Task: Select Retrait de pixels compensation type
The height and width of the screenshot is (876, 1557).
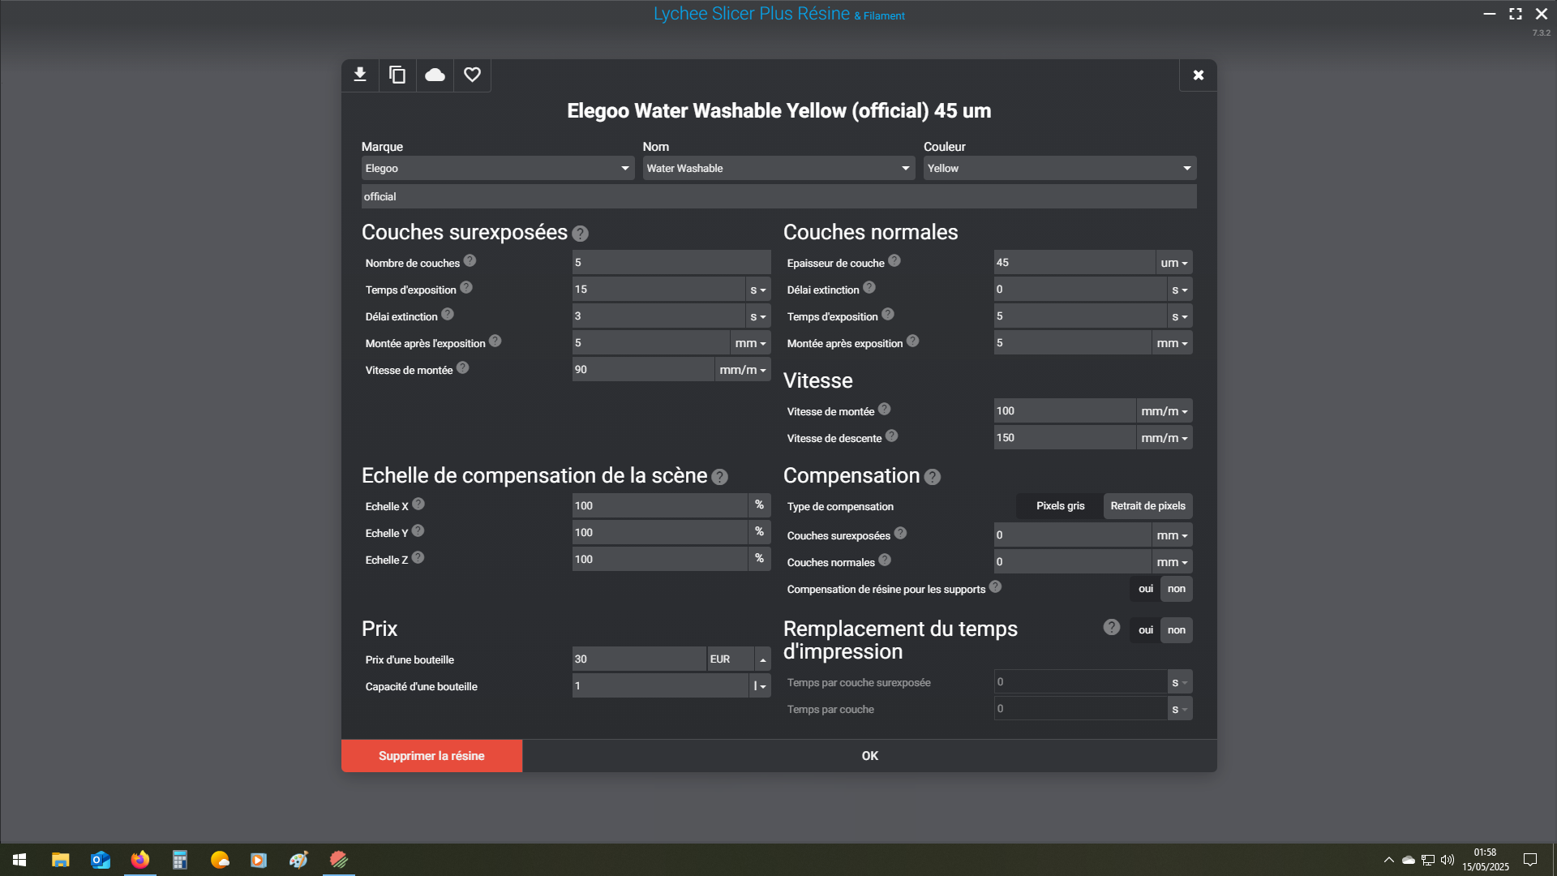Action: [x=1147, y=506]
